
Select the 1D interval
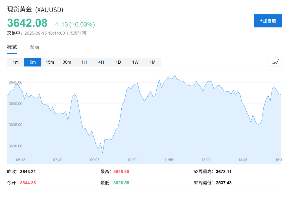(x=118, y=62)
